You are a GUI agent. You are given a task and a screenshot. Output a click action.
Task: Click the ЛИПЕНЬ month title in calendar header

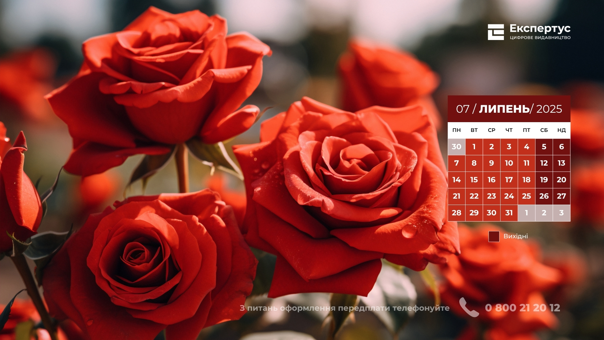tap(504, 109)
